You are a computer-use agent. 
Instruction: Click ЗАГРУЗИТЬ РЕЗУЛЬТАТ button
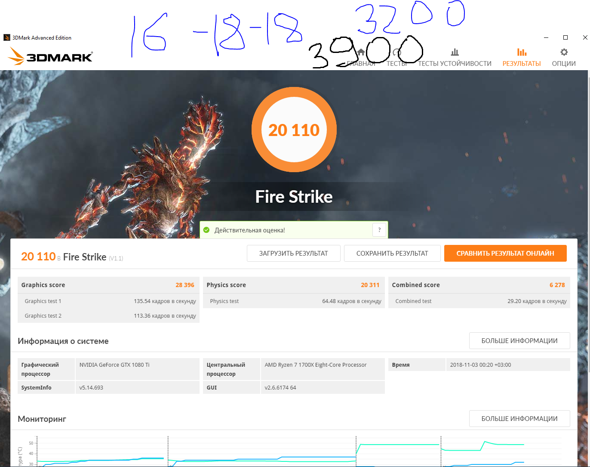[294, 254]
